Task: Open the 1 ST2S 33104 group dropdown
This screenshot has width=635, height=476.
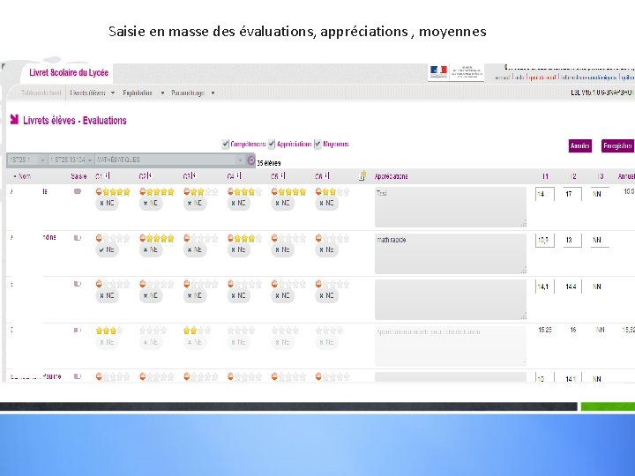Action: (x=71, y=160)
